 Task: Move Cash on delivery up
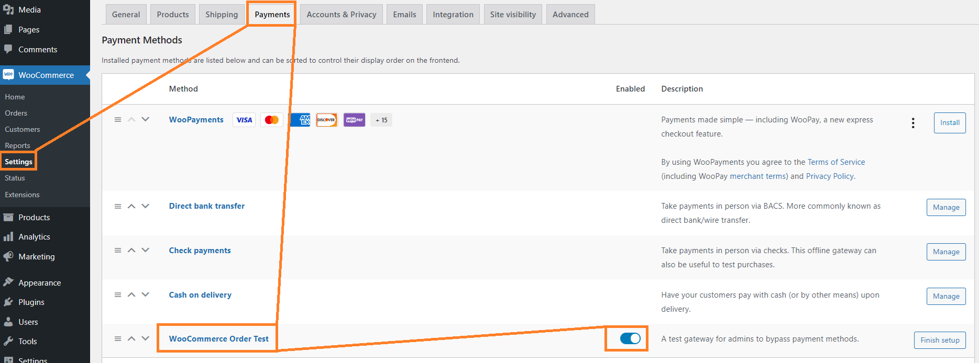coord(131,294)
